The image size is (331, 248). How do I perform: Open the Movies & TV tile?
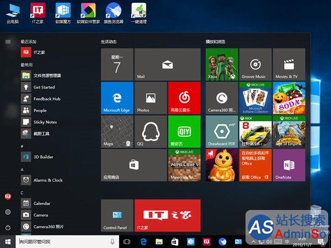(289, 64)
